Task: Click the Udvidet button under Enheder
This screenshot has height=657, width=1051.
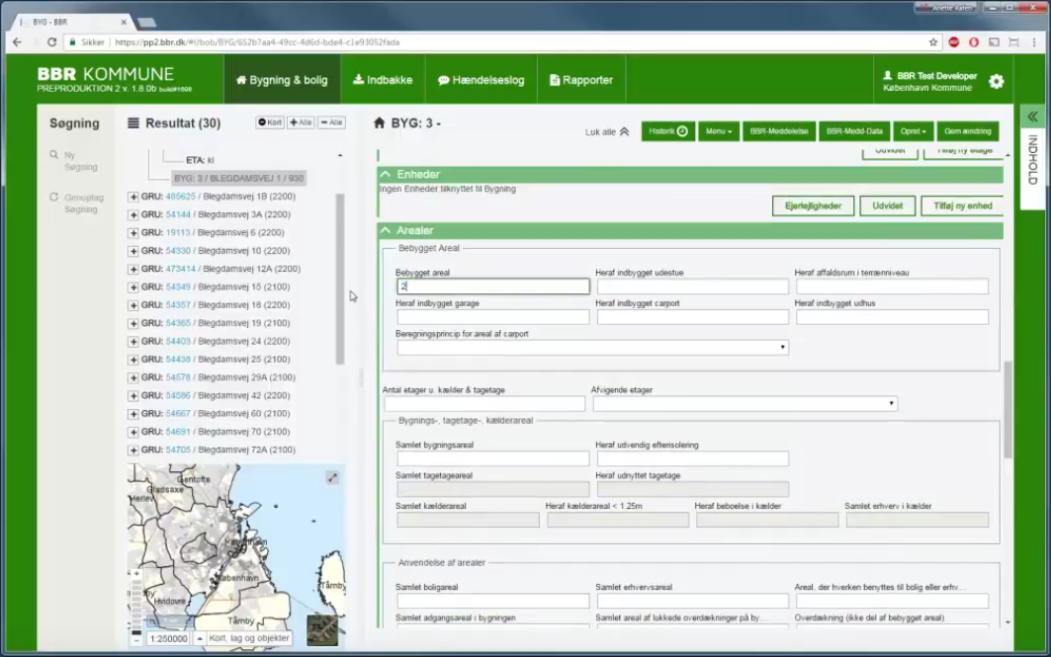Action: tap(887, 205)
